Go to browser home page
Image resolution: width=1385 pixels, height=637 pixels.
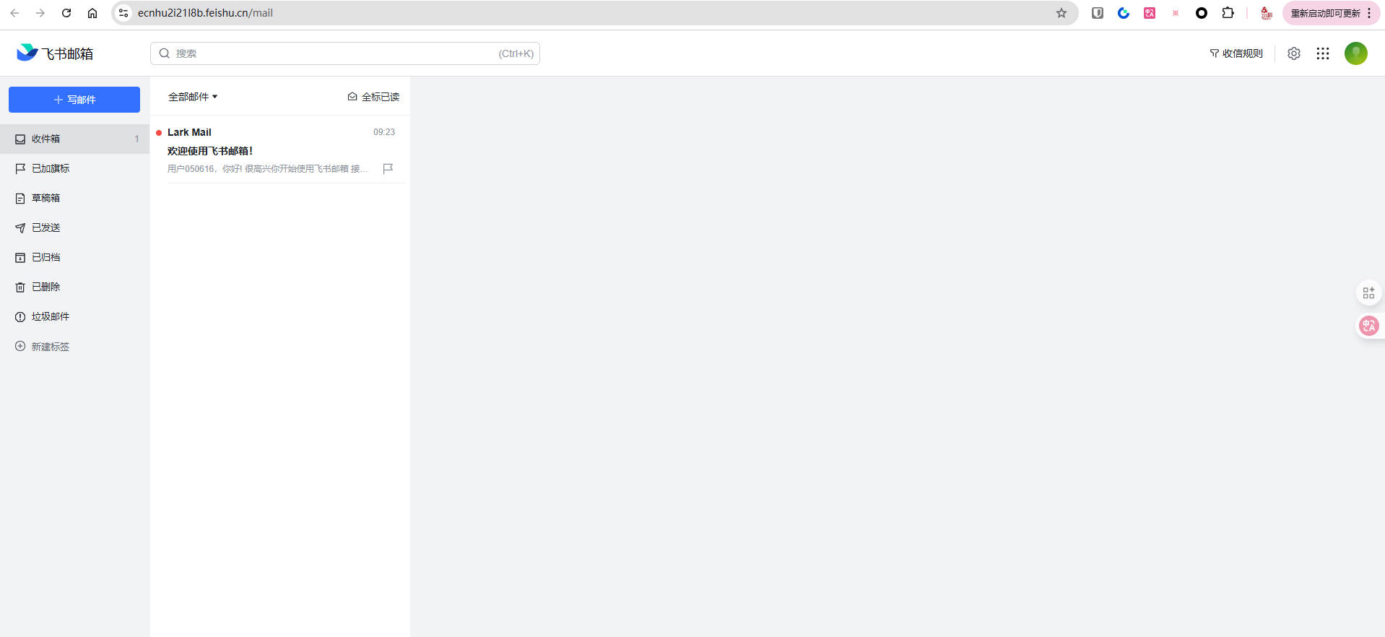coord(92,13)
